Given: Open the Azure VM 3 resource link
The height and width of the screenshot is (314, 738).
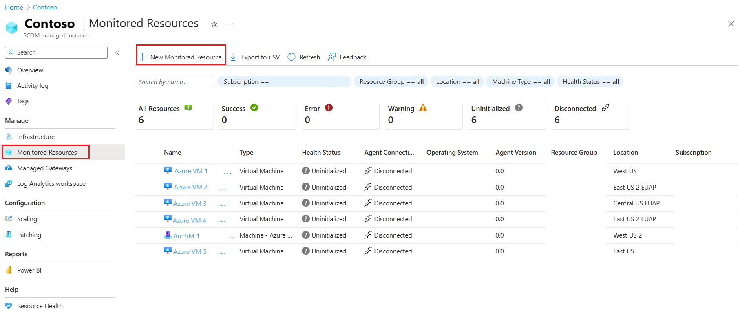Looking at the screenshot, I should pos(190,203).
